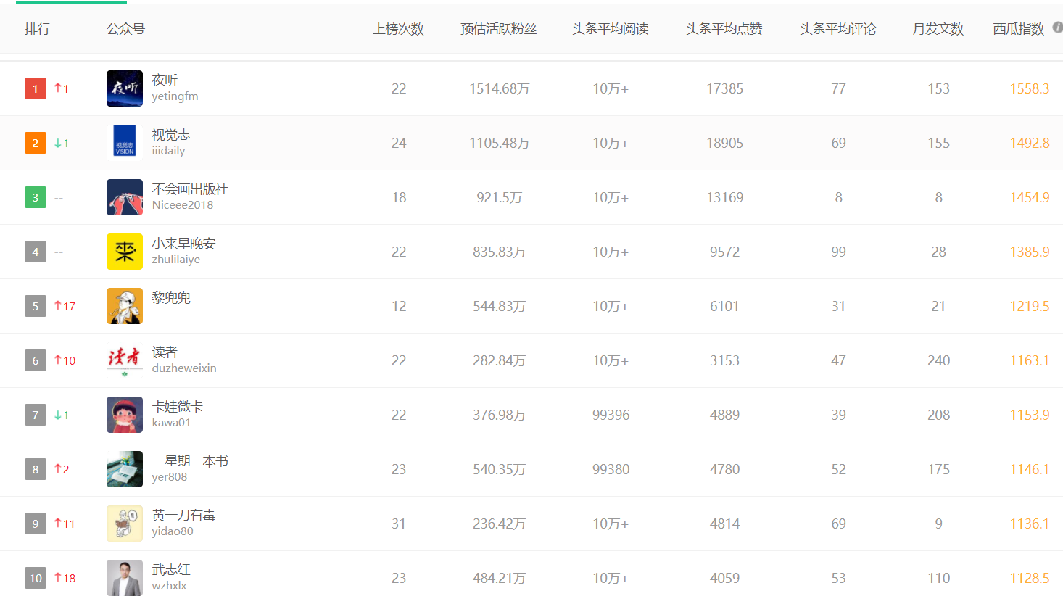This screenshot has width=1063, height=604.
Task: Open the 小来早晚安 yellow logo
Action: [125, 252]
